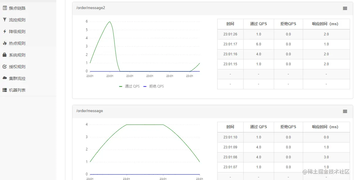Open 授权规则 in the sidebar

(17, 67)
